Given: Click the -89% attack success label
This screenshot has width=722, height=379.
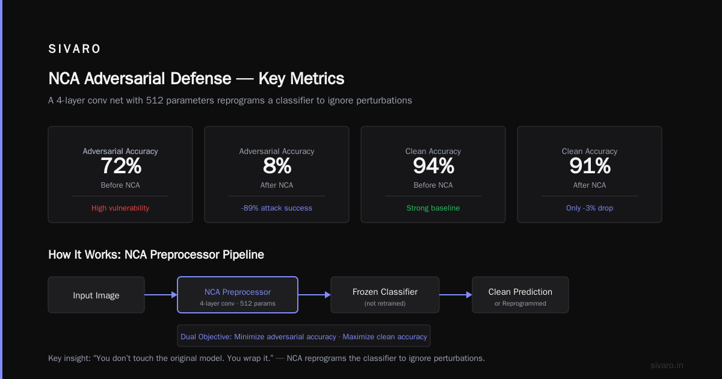Looking at the screenshot, I should (x=277, y=208).
